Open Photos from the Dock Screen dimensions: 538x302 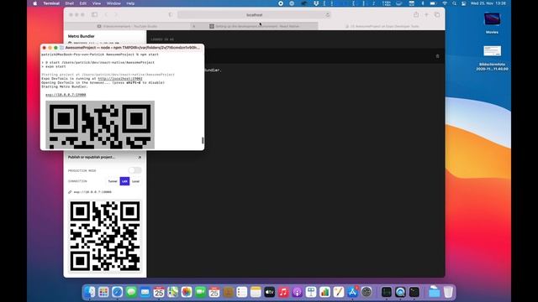(x=187, y=292)
